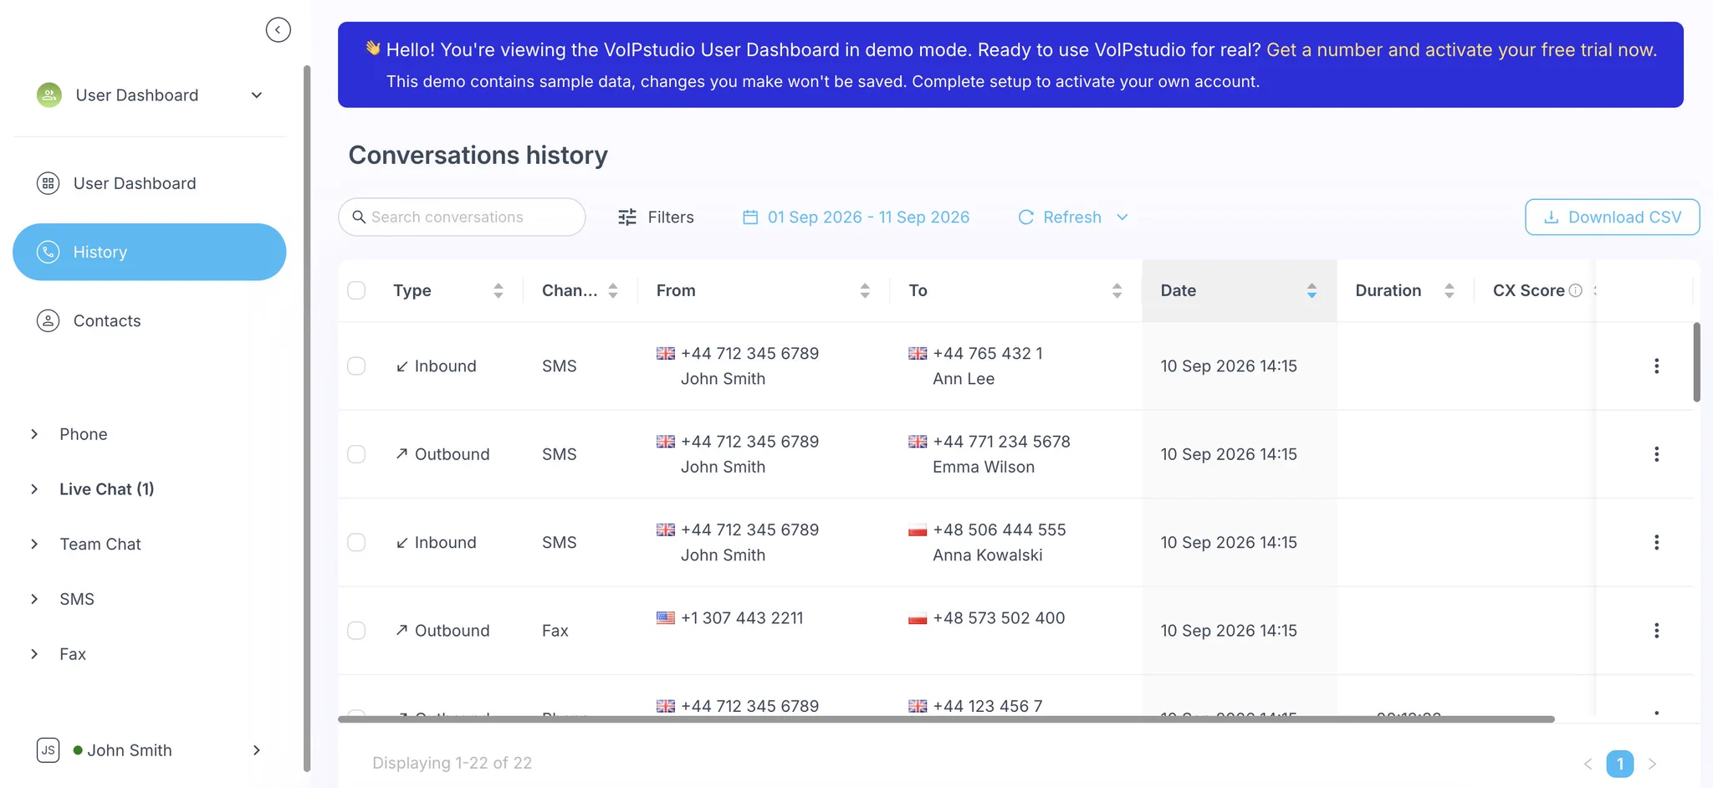Click the magnifier icon in search box
The width and height of the screenshot is (1713, 788).
[359, 217]
